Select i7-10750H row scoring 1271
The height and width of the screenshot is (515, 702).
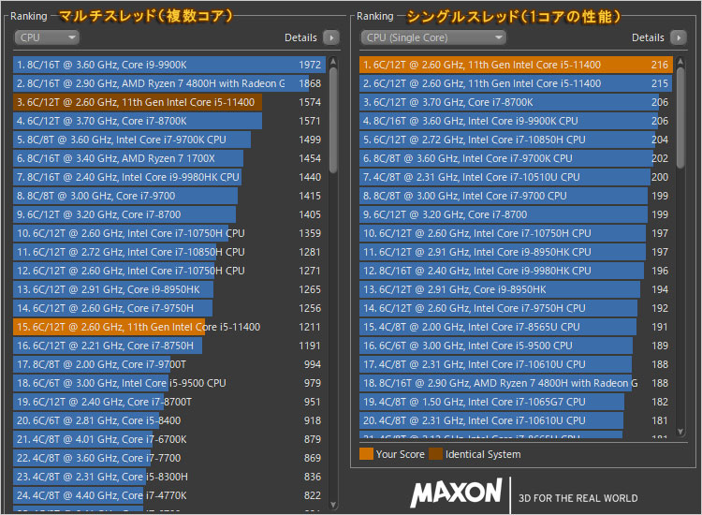[169, 271]
